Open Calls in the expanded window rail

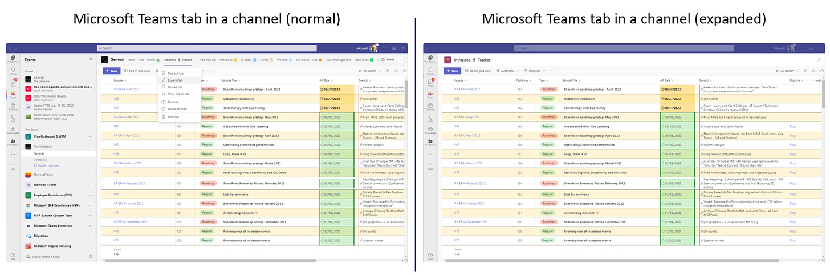pos(430,119)
